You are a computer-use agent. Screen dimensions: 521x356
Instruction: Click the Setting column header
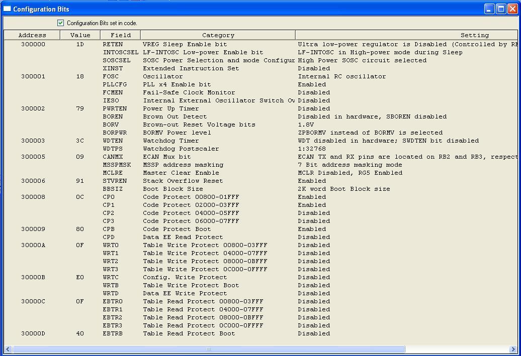[x=406, y=35]
